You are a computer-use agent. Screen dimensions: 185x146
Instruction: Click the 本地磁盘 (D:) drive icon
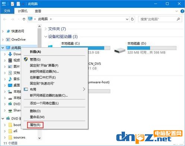pos(120,51)
